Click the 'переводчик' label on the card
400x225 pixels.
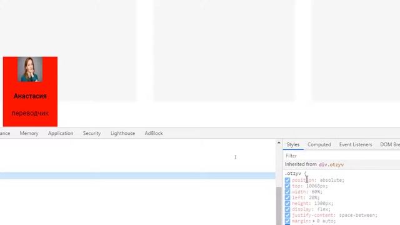click(30, 113)
